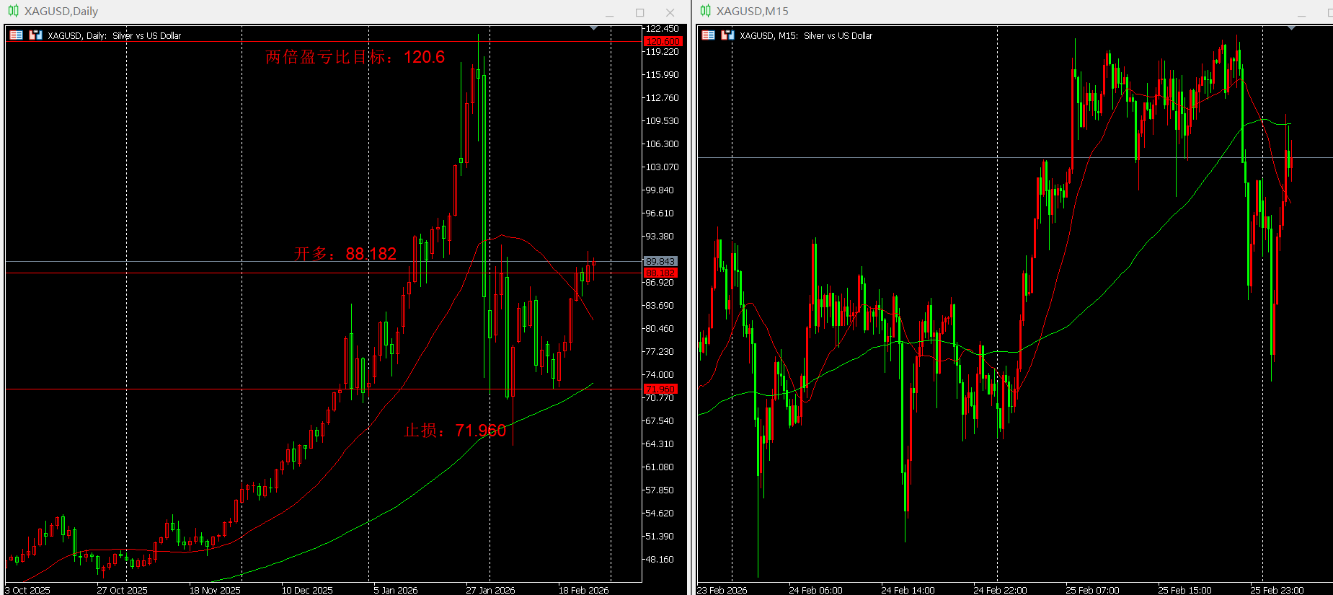Click chart shift triangle on Daily chart
The height and width of the screenshot is (595, 1333).
(x=593, y=28)
